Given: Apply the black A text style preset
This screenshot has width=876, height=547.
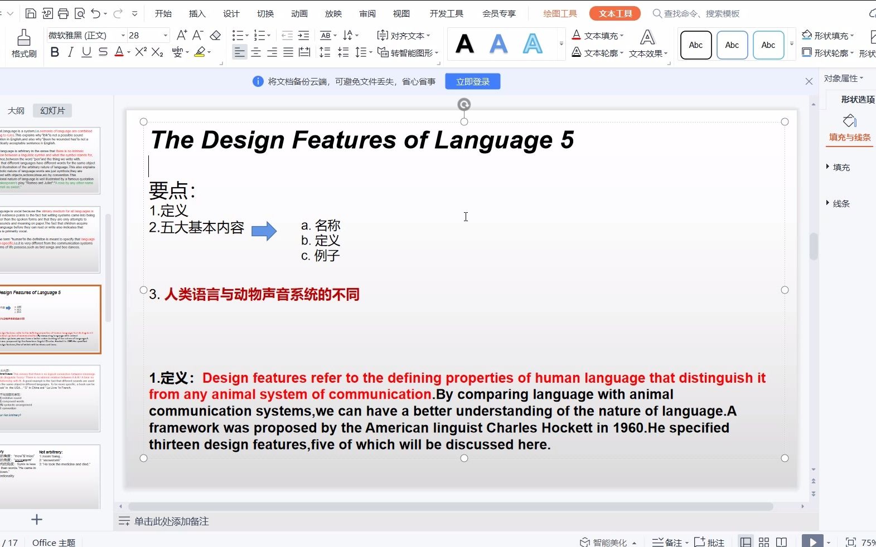Looking at the screenshot, I should tap(465, 43).
